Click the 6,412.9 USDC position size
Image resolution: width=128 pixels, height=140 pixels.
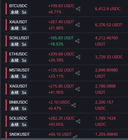pyautogui.click(x=108, y=9)
